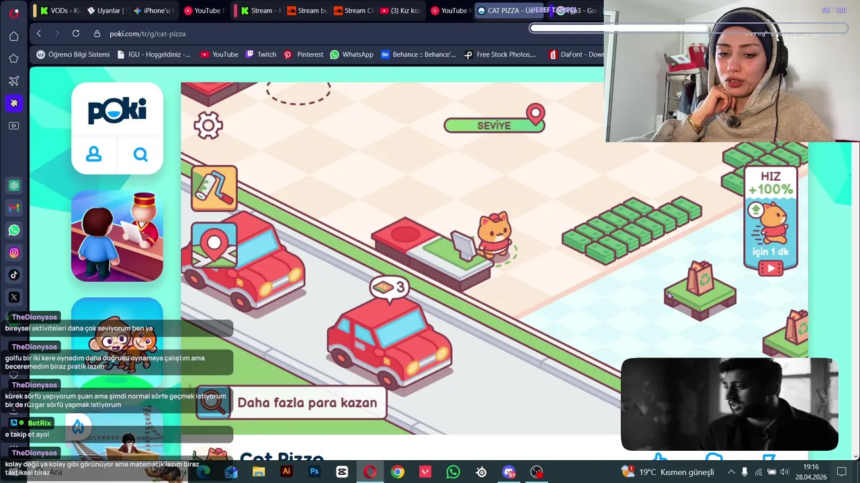The image size is (860, 483).
Task: Open Adobe Photoshop from the taskbar
Action: click(314, 472)
